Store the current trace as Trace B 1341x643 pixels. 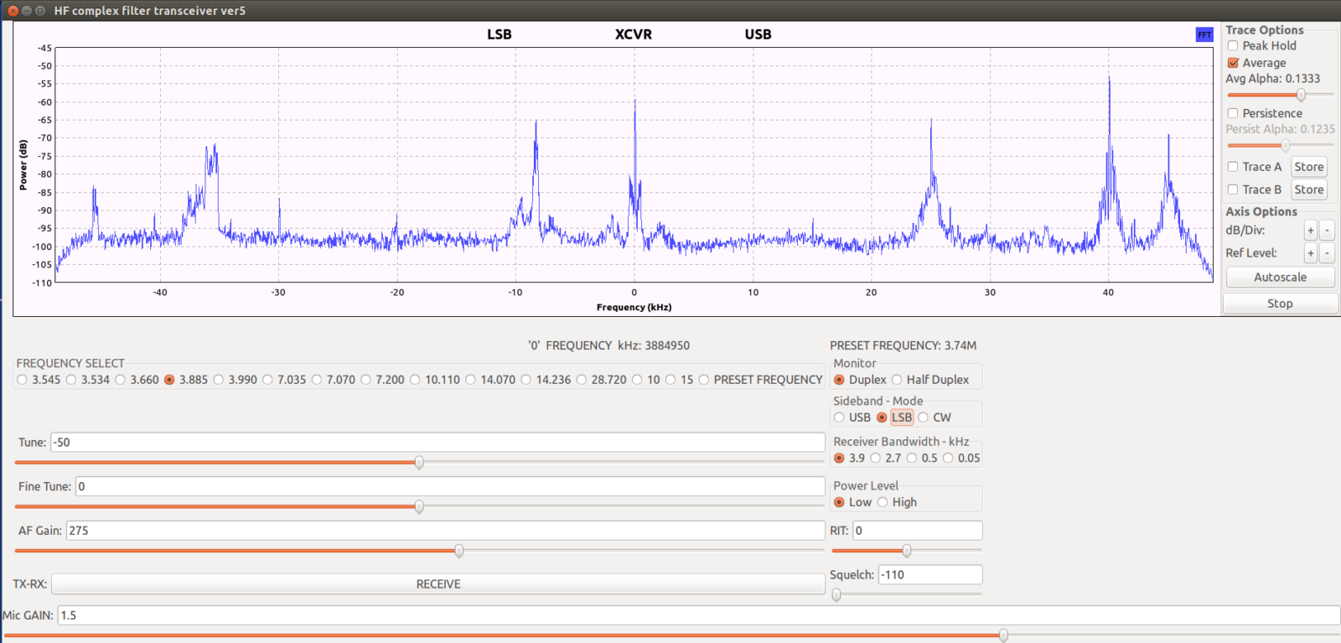pos(1308,189)
